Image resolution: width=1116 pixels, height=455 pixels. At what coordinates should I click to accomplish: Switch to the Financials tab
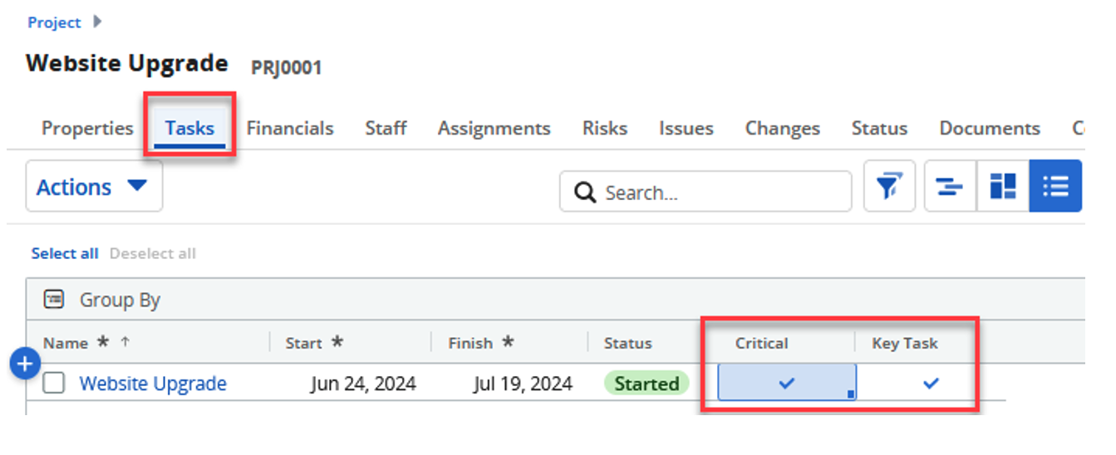pos(290,129)
